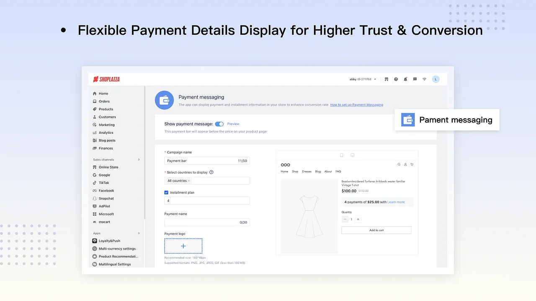536x301 pixels.
Task: Click the storefront icon in the top bar
Action: tap(386, 79)
